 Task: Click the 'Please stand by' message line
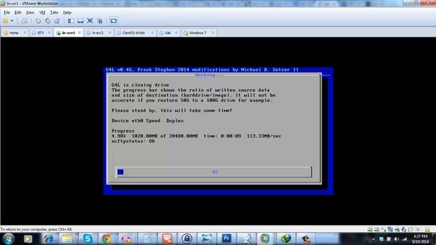tap(172, 110)
